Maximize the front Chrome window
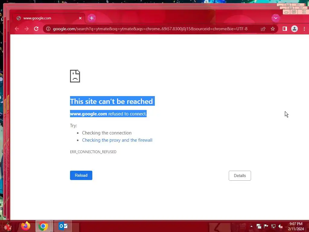The width and height of the screenshot is (309, 232). [x=294, y=12]
